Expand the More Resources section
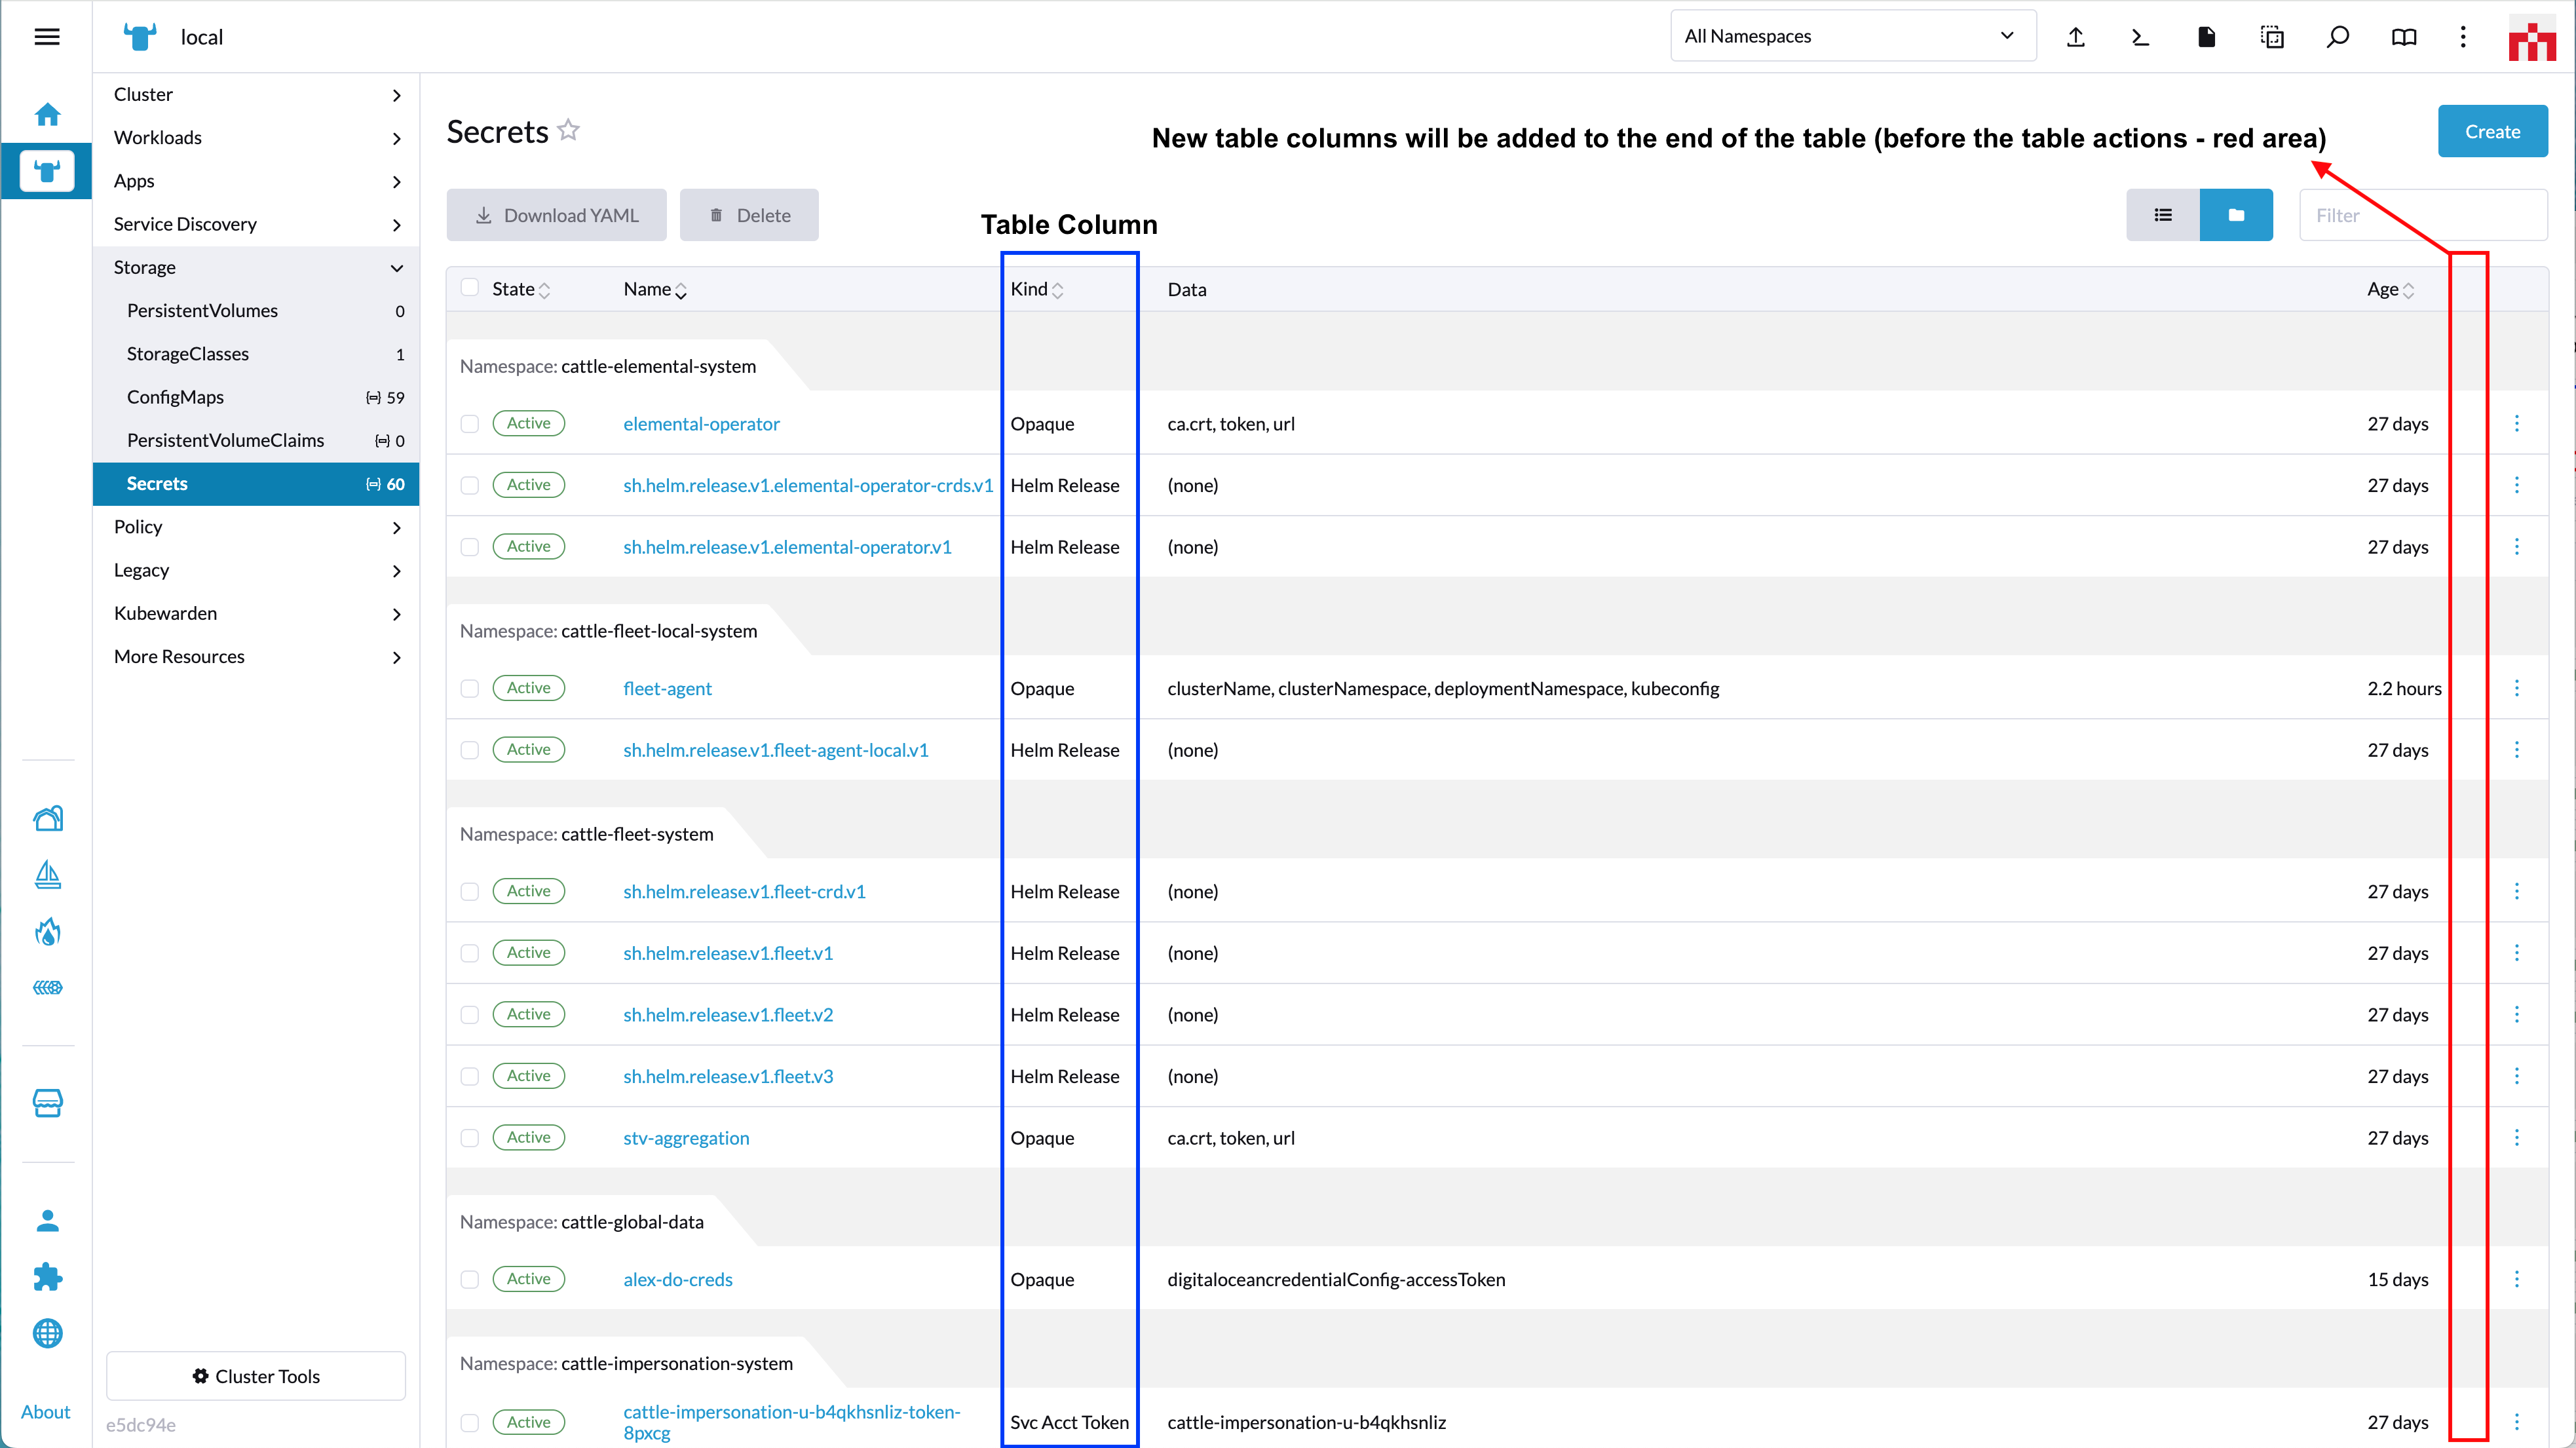 tap(256, 656)
